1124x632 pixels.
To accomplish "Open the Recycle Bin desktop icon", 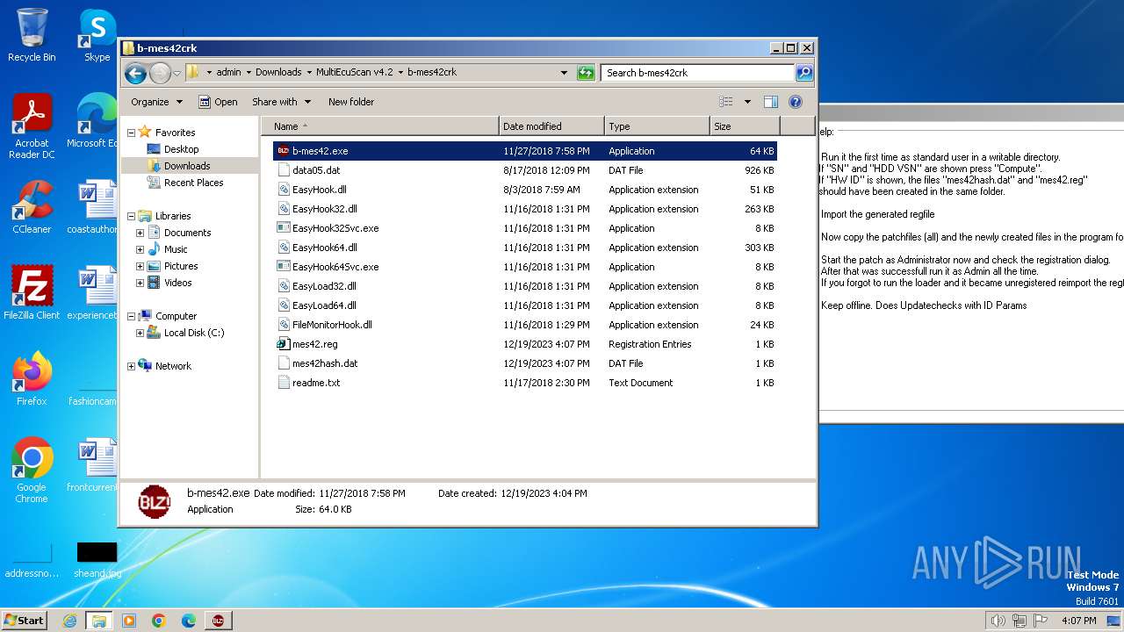I will (32, 35).
